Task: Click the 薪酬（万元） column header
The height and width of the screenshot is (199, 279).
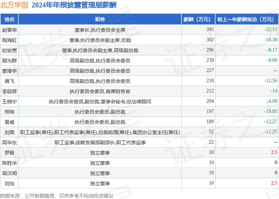Action: 198,19
